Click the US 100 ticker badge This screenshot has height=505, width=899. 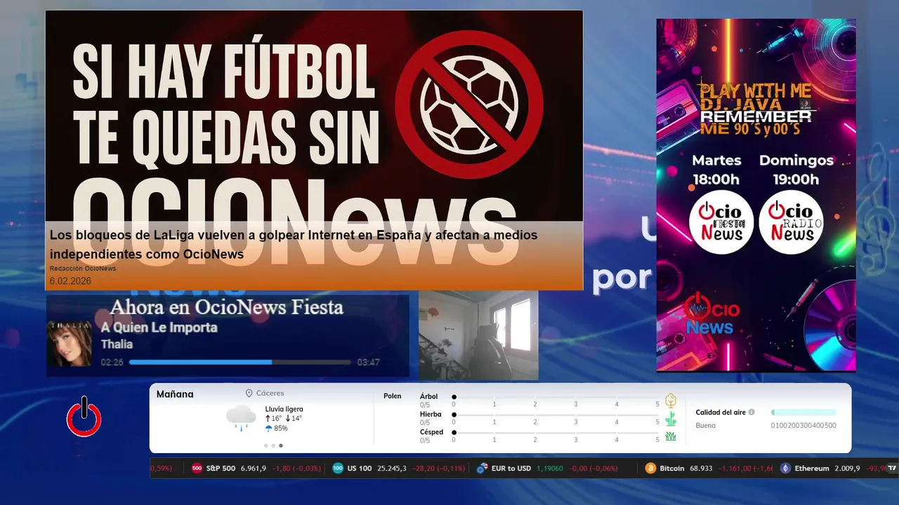pos(338,468)
